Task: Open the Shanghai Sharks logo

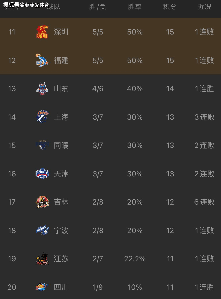Action: (42, 117)
